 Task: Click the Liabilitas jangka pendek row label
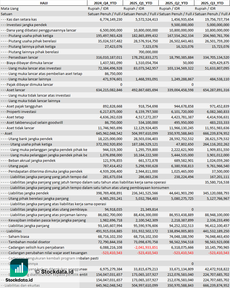click(29, 193)
